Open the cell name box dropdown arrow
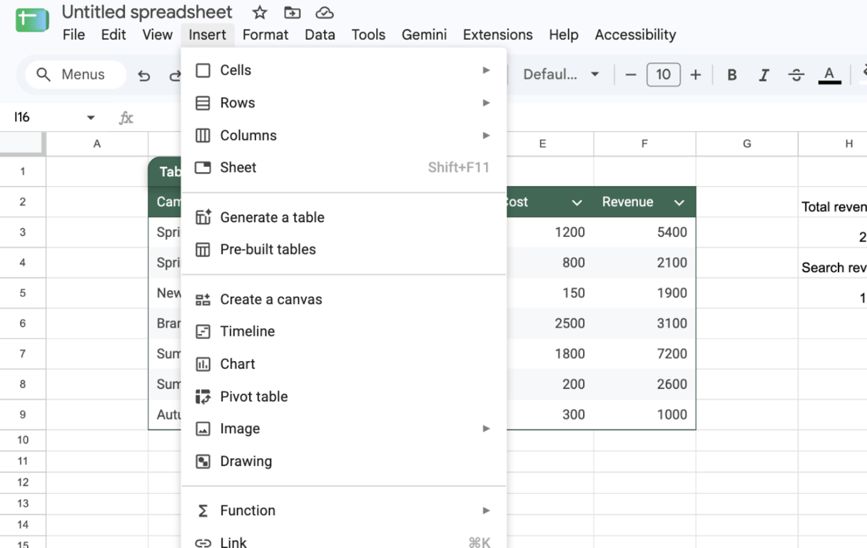 pos(91,118)
